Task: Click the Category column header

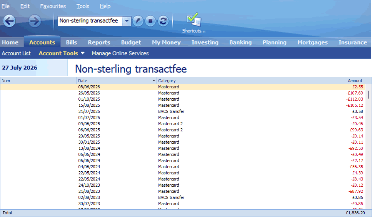Action: [202, 81]
